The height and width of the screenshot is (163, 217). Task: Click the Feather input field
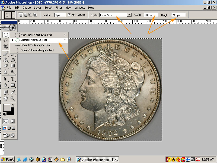(x=60, y=15)
